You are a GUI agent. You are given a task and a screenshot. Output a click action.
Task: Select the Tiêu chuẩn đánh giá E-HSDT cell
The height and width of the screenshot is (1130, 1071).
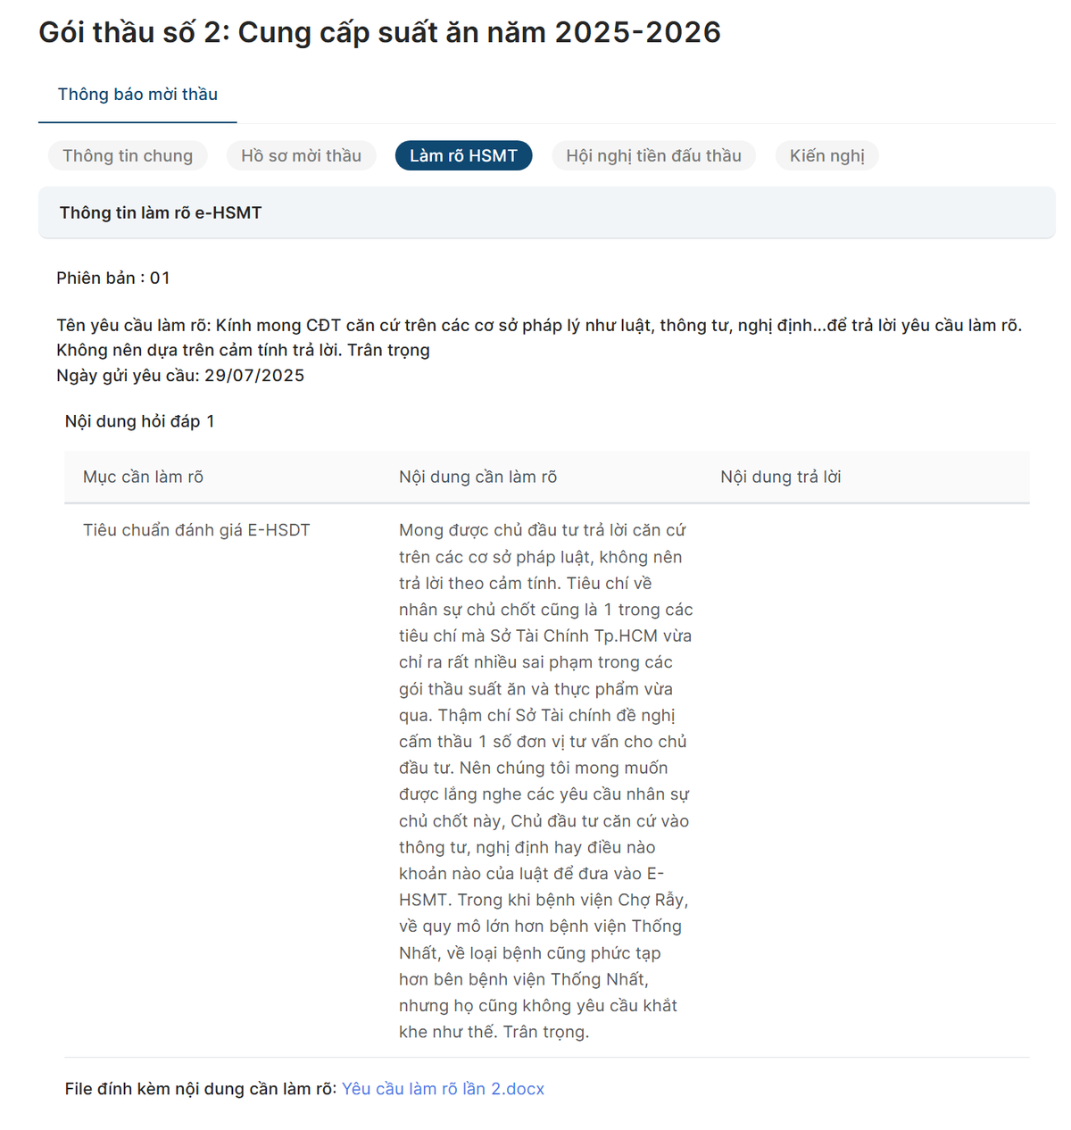pos(196,530)
